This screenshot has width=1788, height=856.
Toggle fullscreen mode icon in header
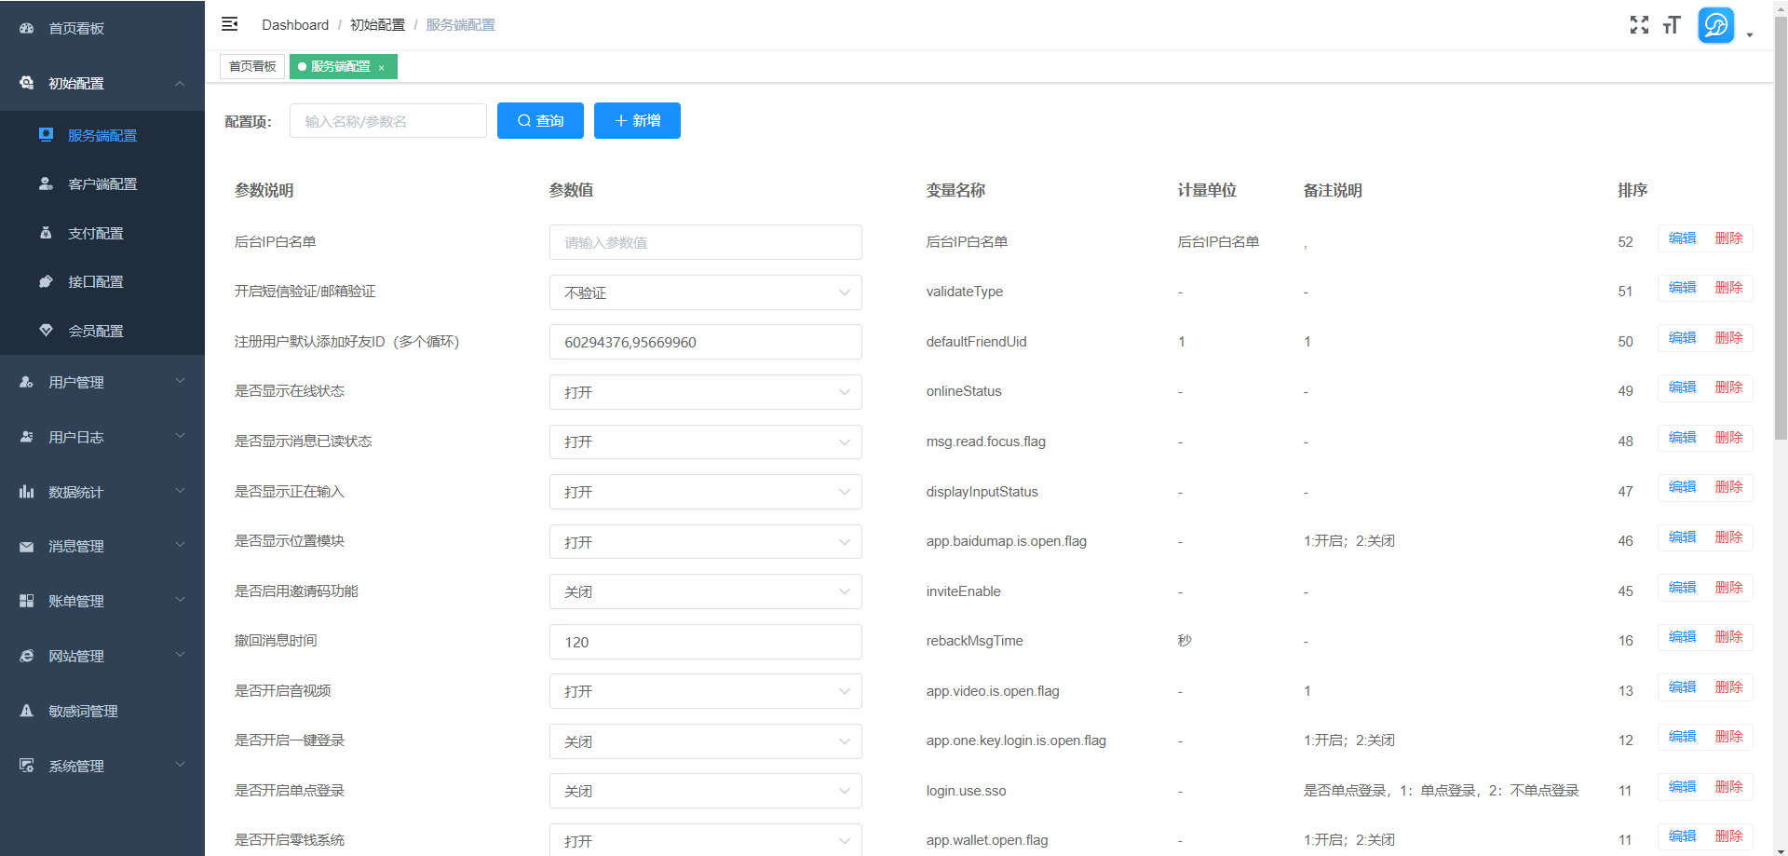click(1639, 25)
